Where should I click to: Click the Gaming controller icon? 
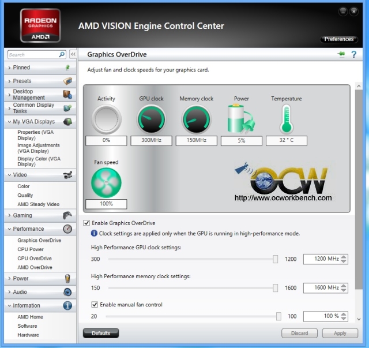point(67,215)
